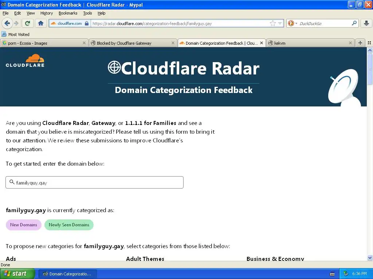Click the domain search input field
This screenshot has height=279, width=373.
tap(94, 182)
